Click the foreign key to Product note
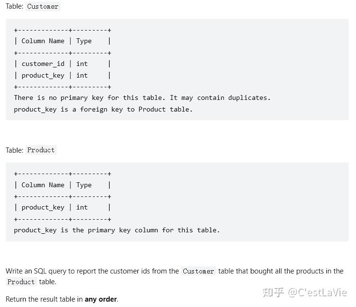The image size is (356, 307). (103, 110)
